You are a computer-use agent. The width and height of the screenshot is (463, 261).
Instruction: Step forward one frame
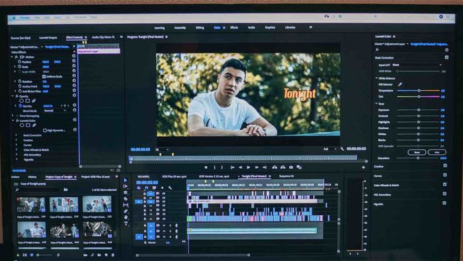(257, 168)
